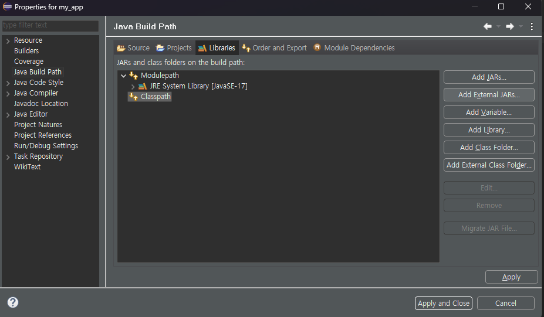This screenshot has height=317, width=544.
Task: Expand the Java Code Style category
Action: pyautogui.click(x=8, y=83)
